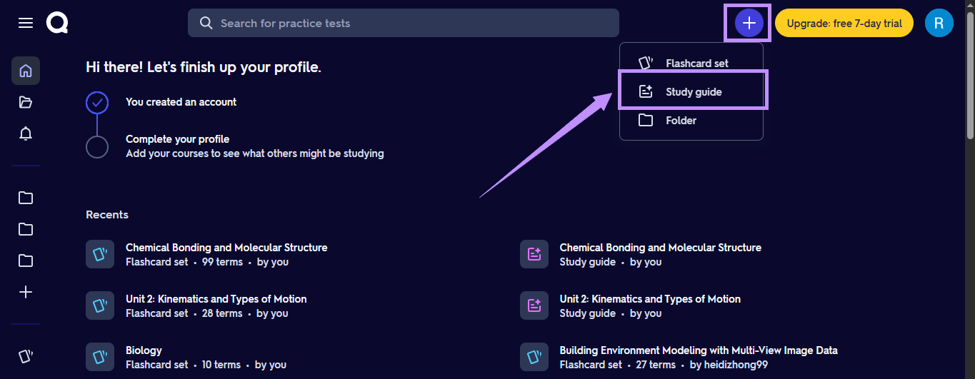
Task: Open the first sidebar folder
Action: point(26,198)
